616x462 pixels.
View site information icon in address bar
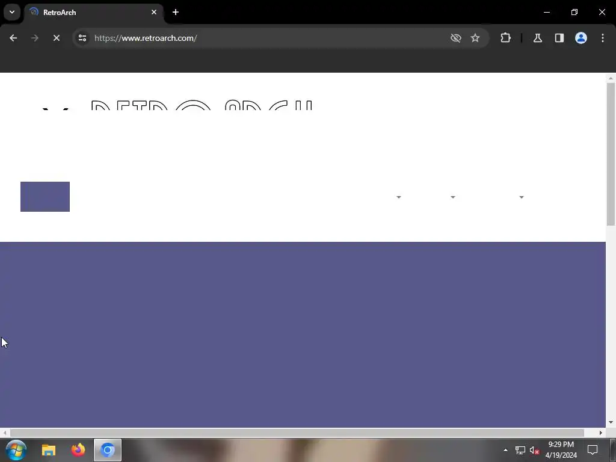coord(82,38)
